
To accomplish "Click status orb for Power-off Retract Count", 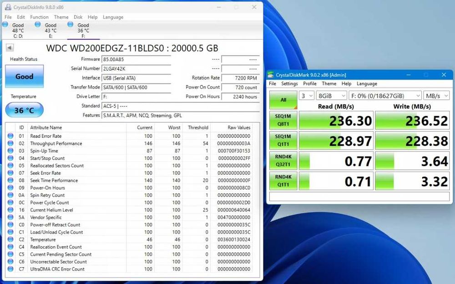I will click(10, 224).
